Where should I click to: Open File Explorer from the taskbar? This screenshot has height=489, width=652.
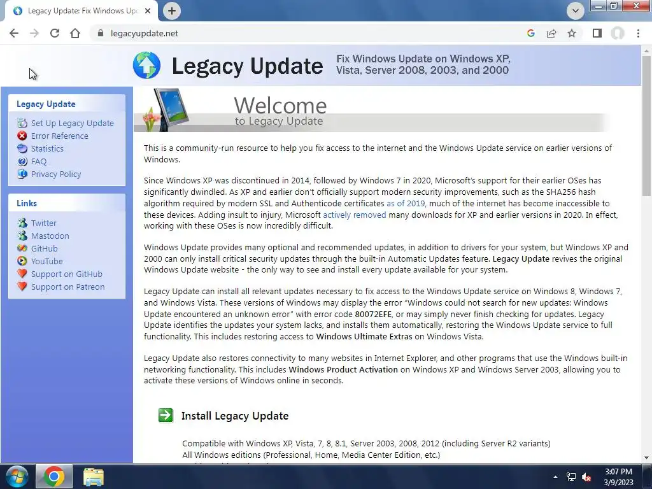(x=93, y=477)
